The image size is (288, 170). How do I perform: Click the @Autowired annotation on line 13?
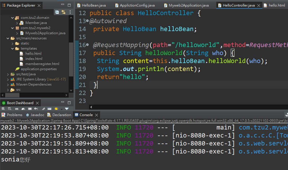pyautogui.click(x=108, y=21)
